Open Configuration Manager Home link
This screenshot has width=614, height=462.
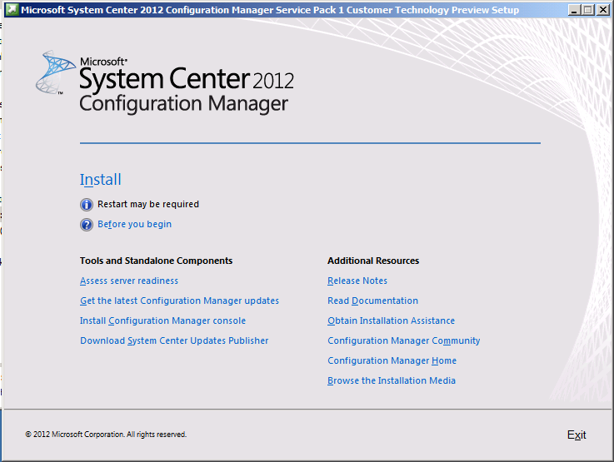392,360
